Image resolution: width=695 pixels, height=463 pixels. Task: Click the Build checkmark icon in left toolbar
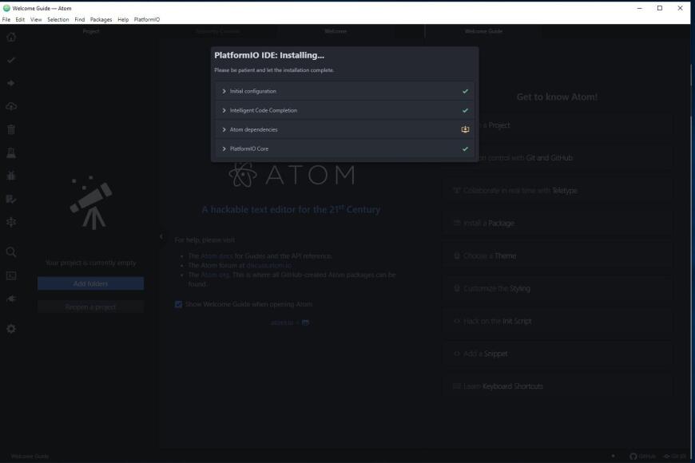[x=11, y=60]
